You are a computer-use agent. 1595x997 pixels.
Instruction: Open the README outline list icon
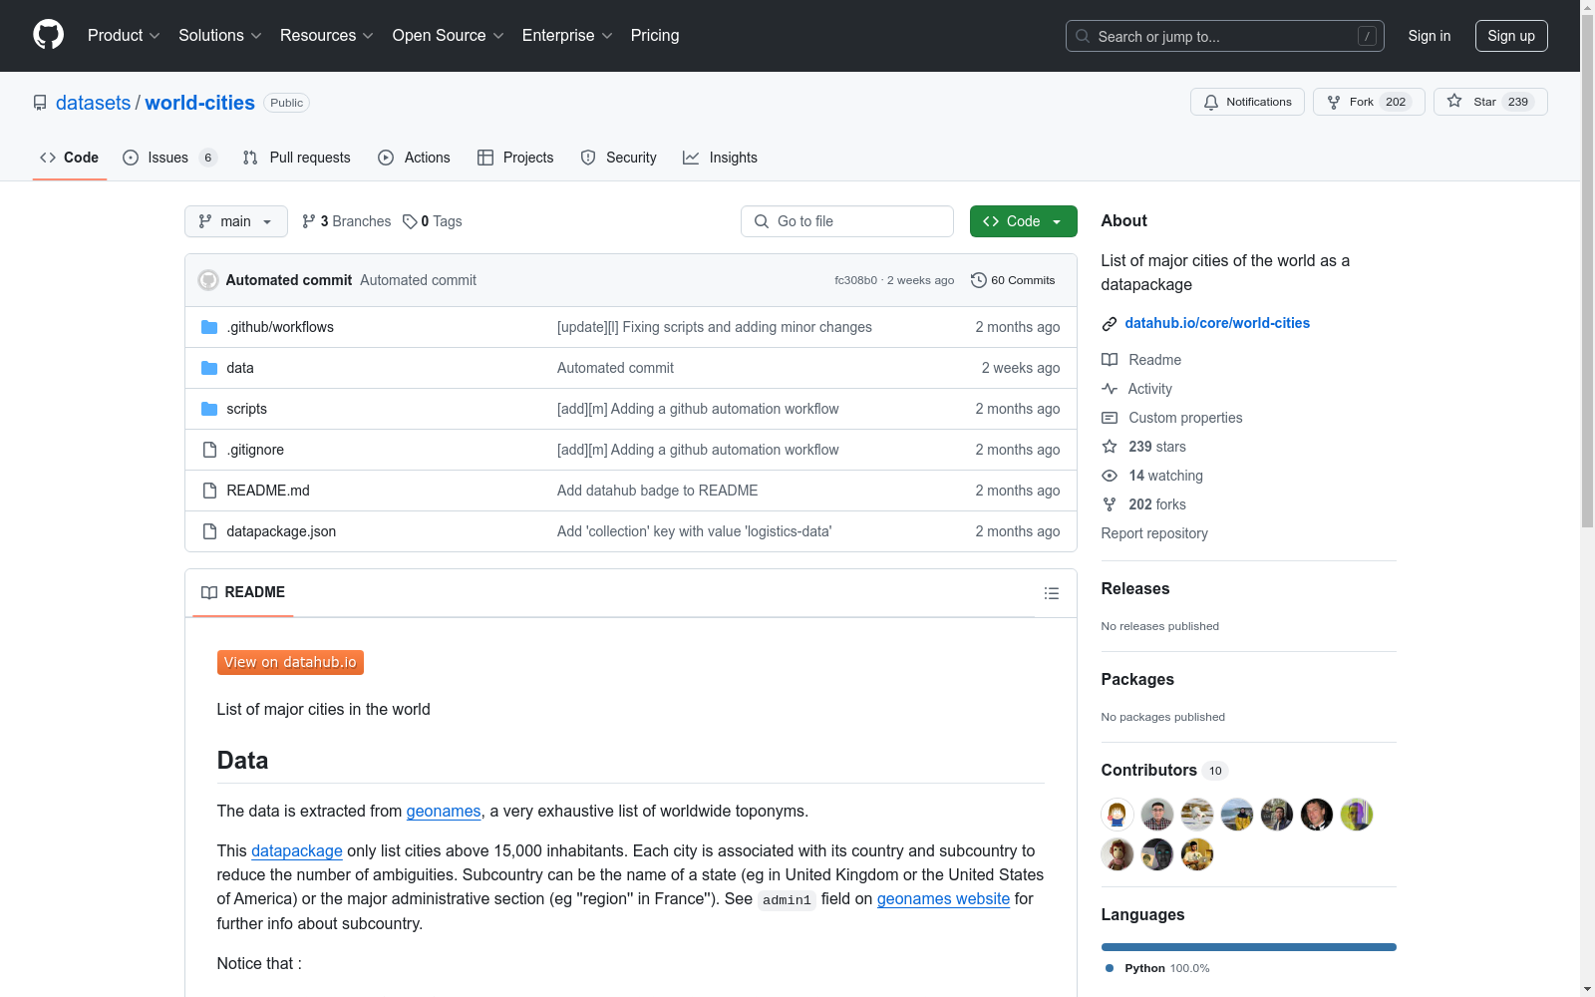[x=1051, y=593]
